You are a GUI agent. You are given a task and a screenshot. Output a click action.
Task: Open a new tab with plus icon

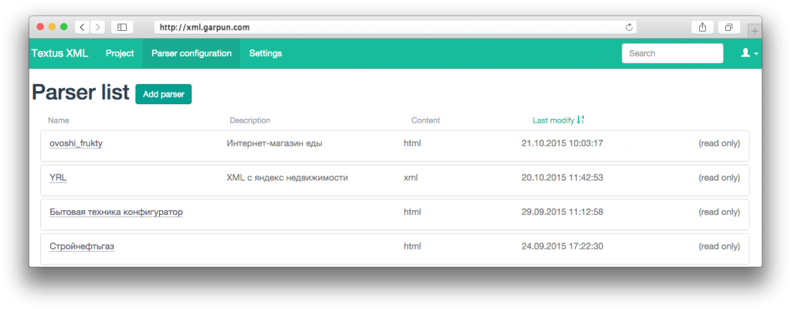tap(754, 29)
